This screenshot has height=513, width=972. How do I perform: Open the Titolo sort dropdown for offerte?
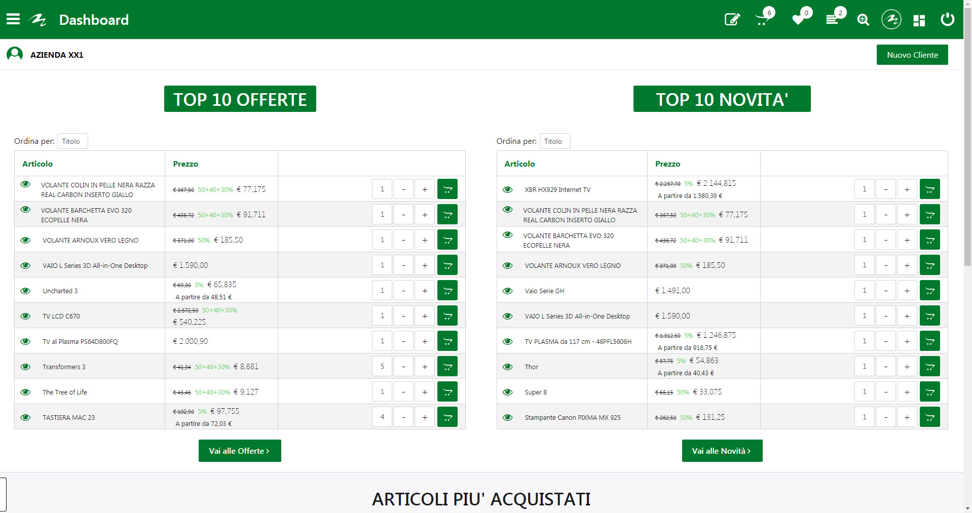coord(72,141)
